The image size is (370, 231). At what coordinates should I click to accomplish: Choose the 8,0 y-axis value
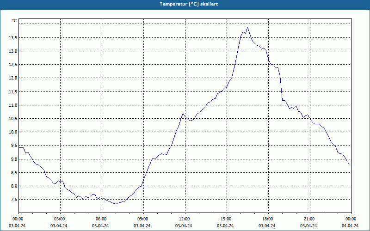(x=14, y=186)
